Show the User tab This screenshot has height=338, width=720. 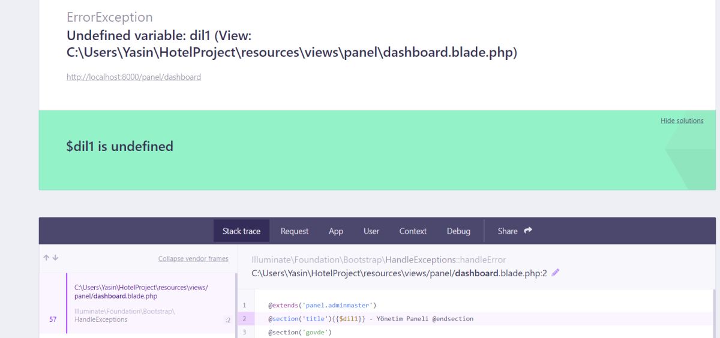click(371, 231)
